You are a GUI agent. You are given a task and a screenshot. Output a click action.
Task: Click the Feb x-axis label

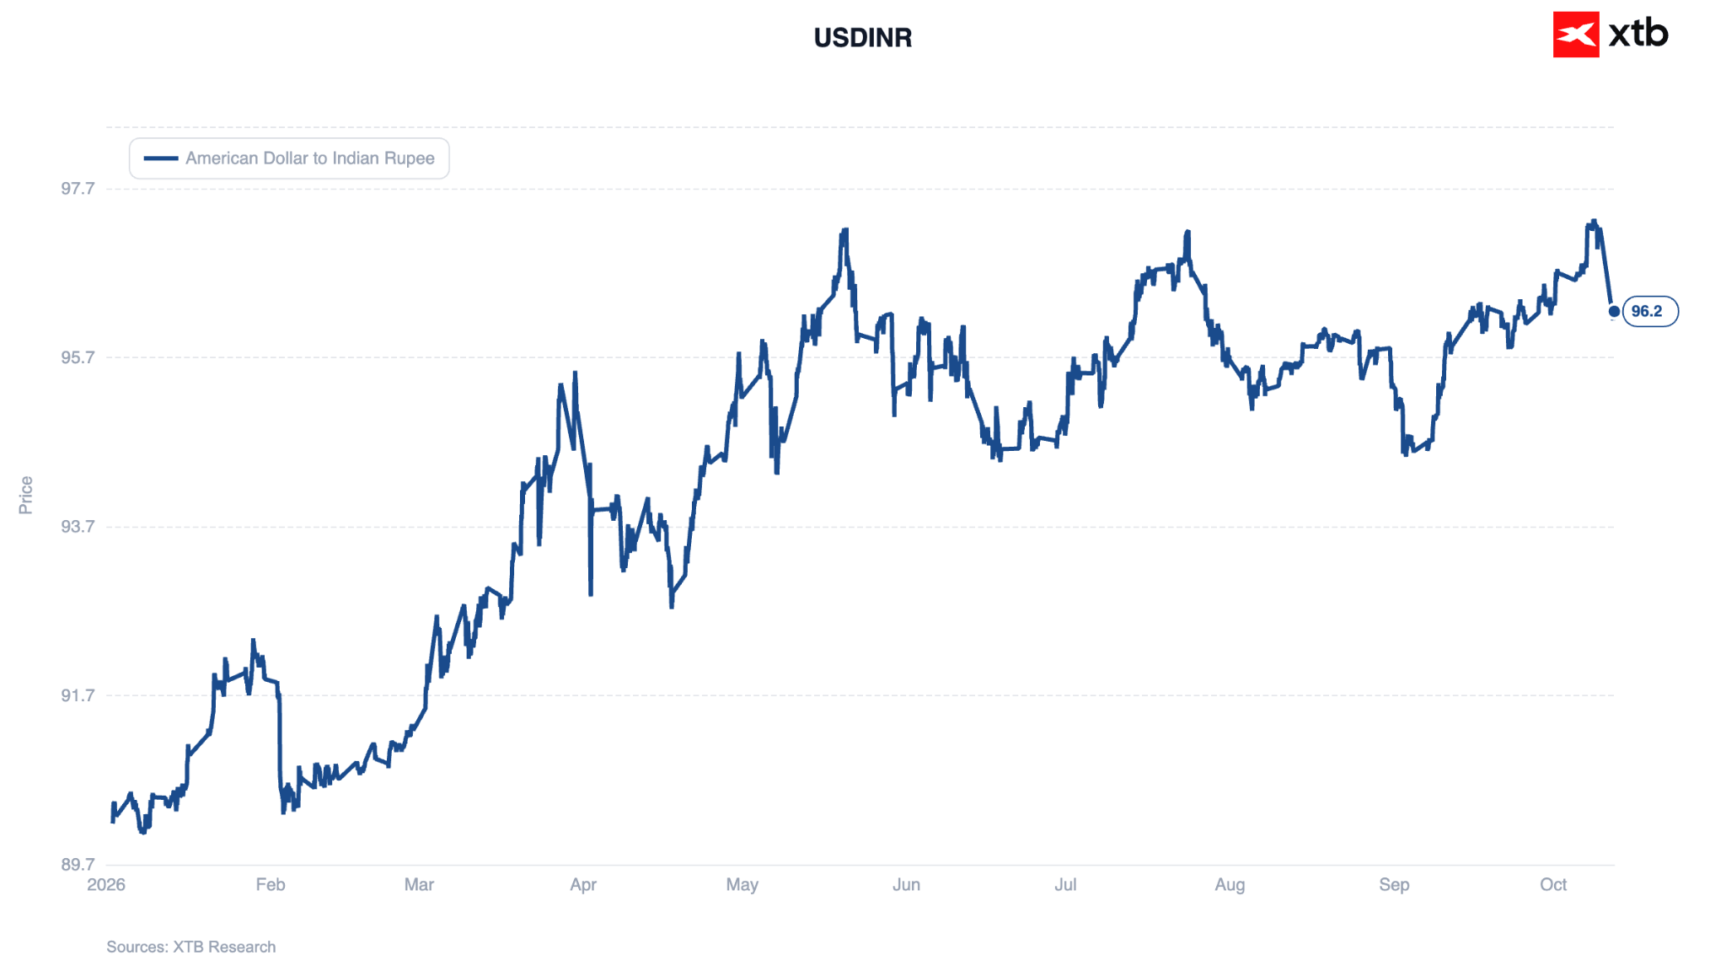point(271,885)
